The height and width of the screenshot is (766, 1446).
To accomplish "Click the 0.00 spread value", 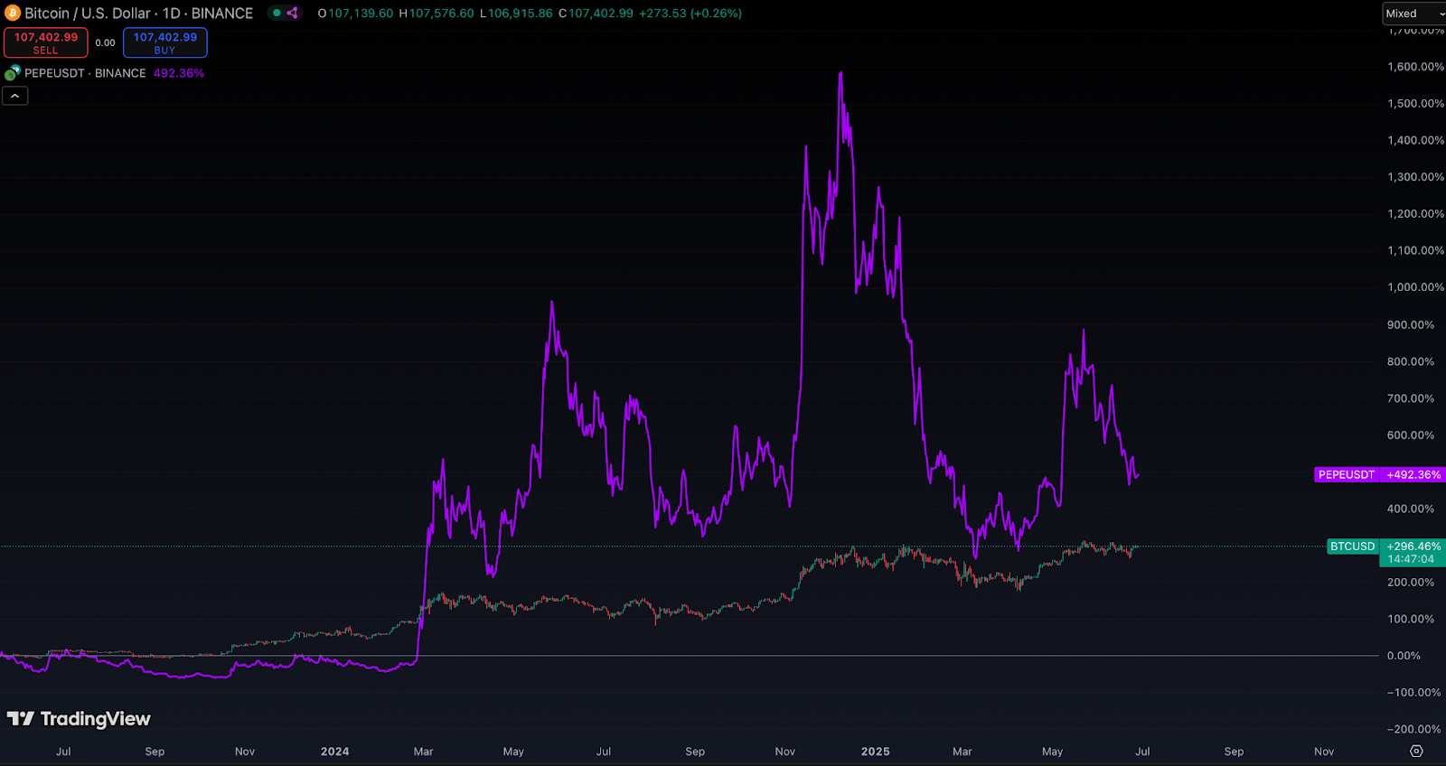I will (x=106, y=42).
